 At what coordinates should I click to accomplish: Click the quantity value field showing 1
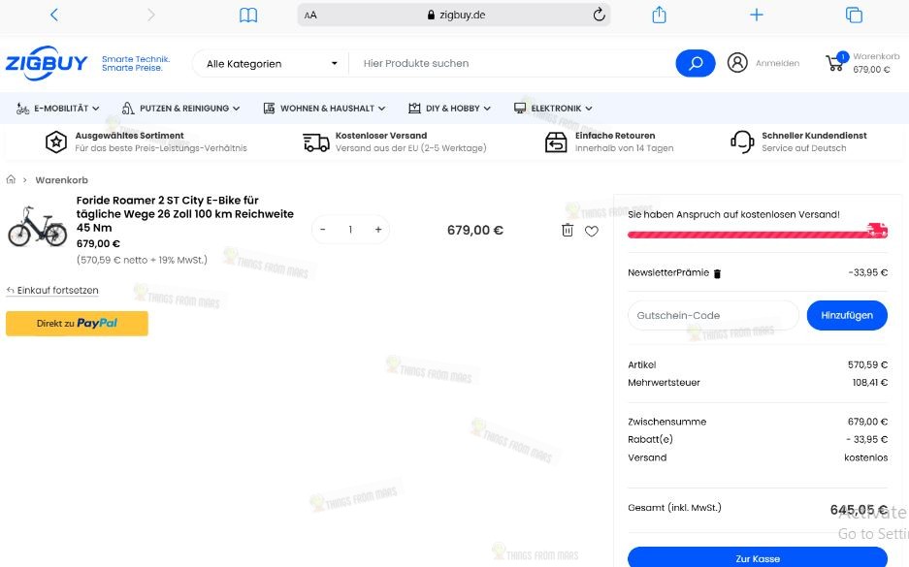pyautogui.click(x=350, y=230)
